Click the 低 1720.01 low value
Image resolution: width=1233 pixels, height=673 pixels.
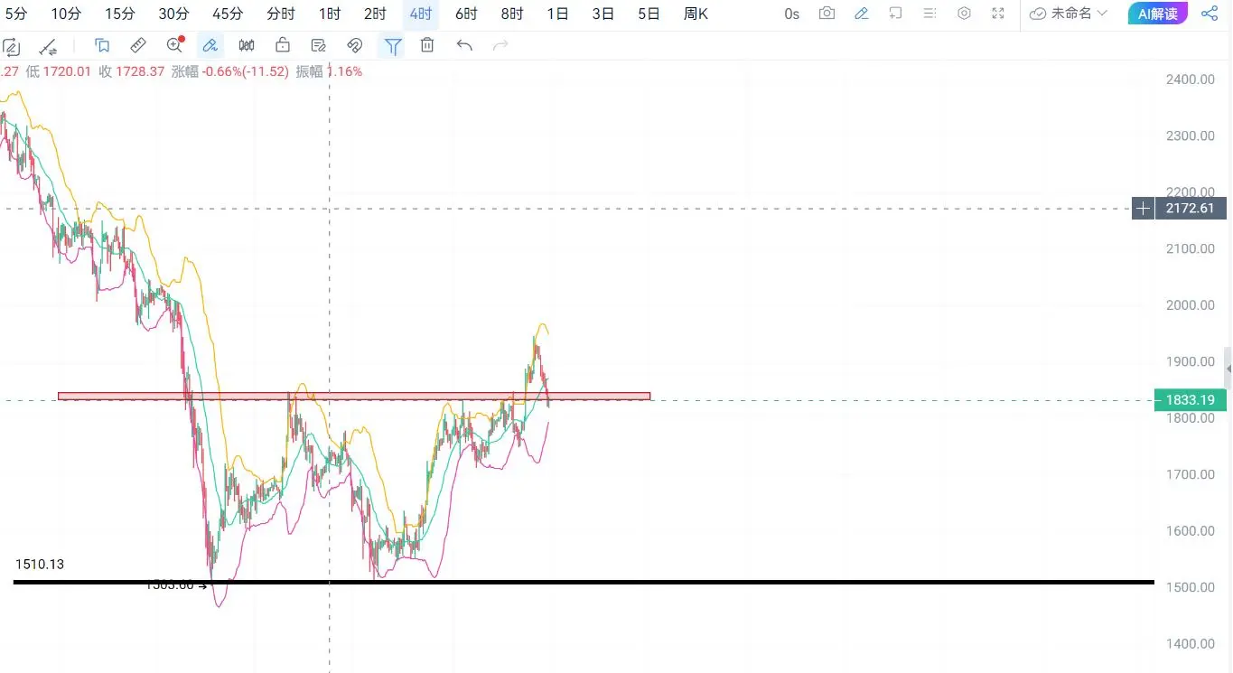tap(59, 71)
